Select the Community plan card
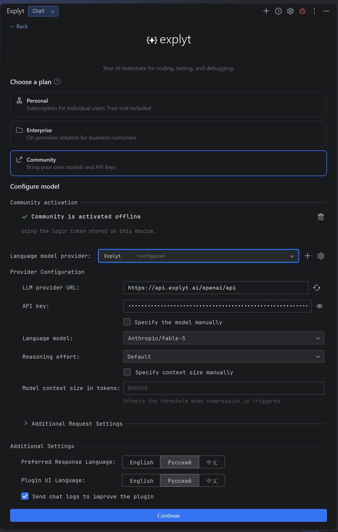338x532 pixels. click(169, 163)
